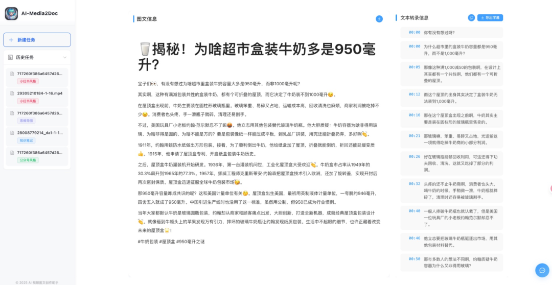
Task: Click the #950毫升之谜 hashtag
Action: point(191,242)
